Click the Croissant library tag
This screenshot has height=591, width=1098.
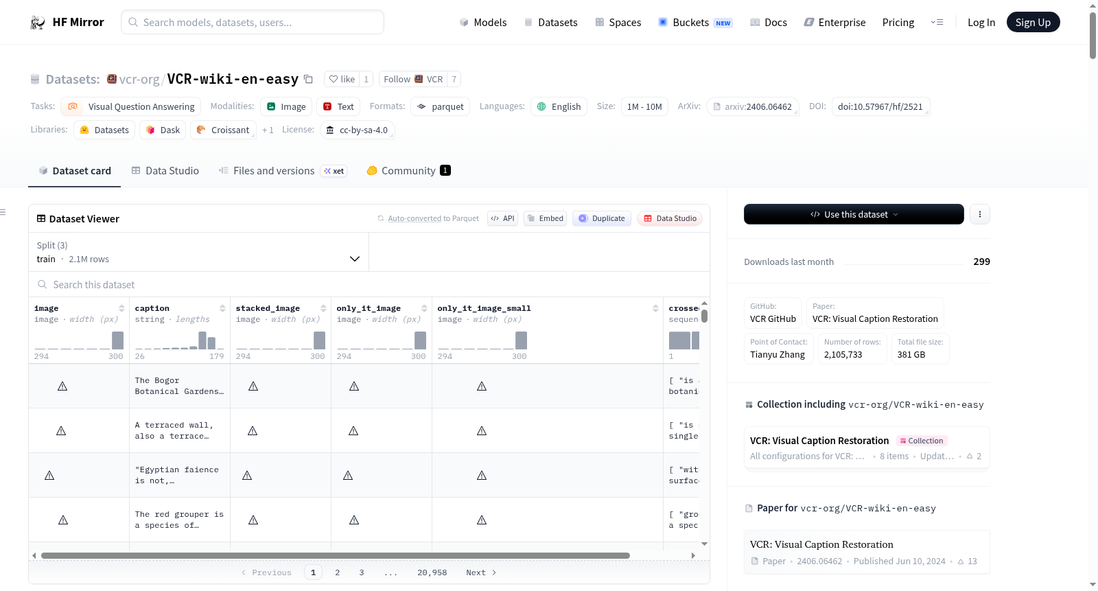(x=223, y=130)
